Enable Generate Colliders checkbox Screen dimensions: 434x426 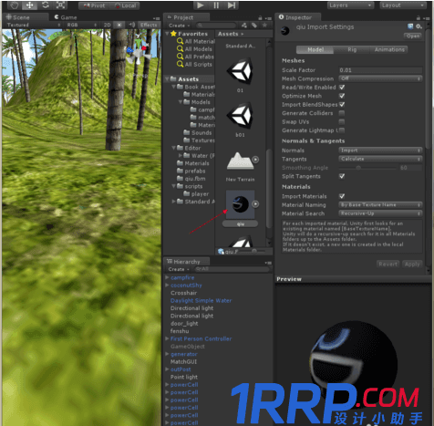[x=342, y=113]
